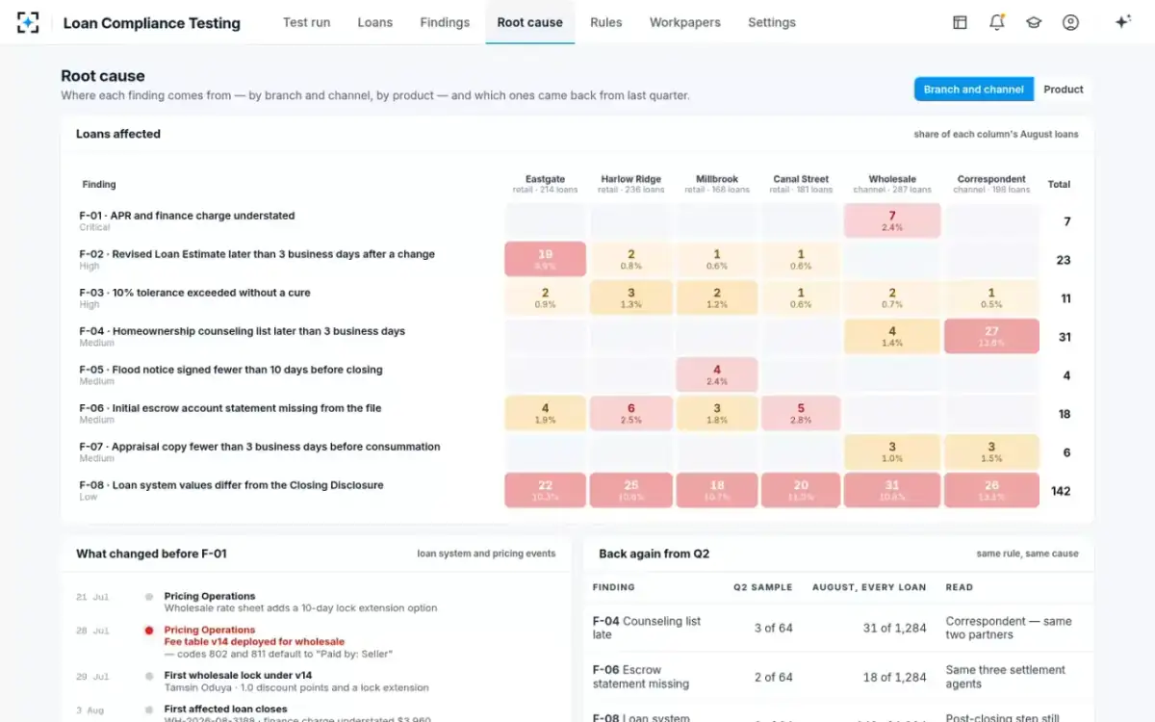This screenshot has height=722, width=1155.
Task: Open the layout panel icon
Action: pos(960,22)
